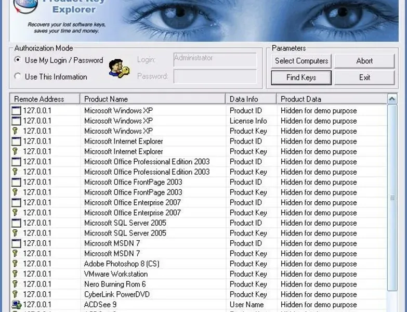Click key icon of MSDN 7 Product Key row
This screenshot has width=407, height=312.
(x=15, y=254)
